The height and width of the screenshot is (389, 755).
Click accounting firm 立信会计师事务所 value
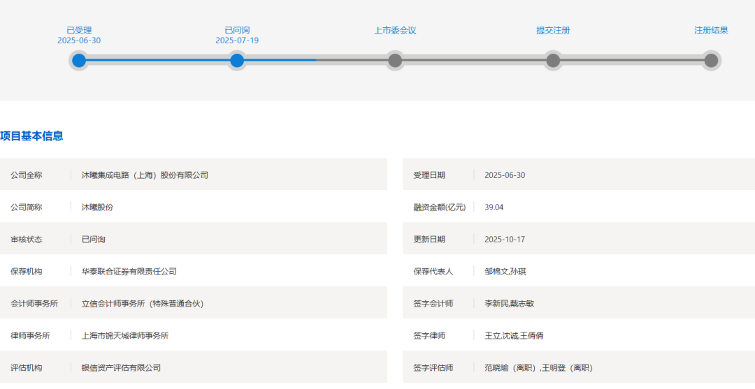coord(142,304)
